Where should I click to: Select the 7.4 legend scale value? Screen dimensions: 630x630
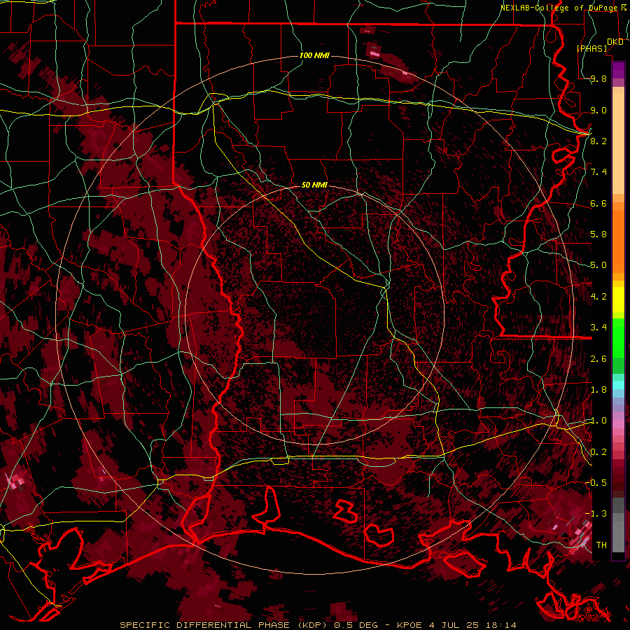point(598,172)
